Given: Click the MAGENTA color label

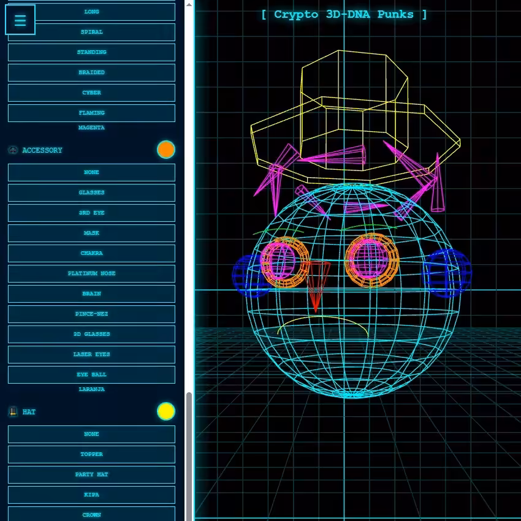Looking at the screenshot, I should (x=91, y=127).
